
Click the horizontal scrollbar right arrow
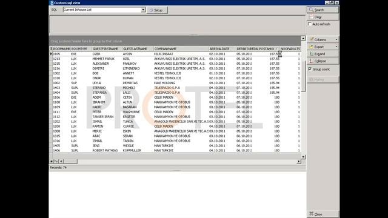[x=299, y=162]
